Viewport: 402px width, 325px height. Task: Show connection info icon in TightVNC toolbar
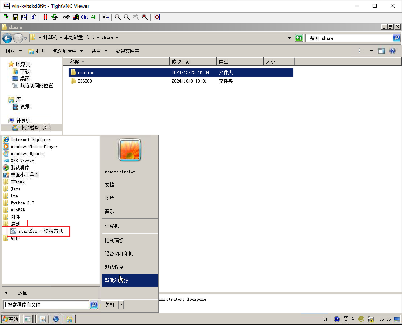[33, 17]
